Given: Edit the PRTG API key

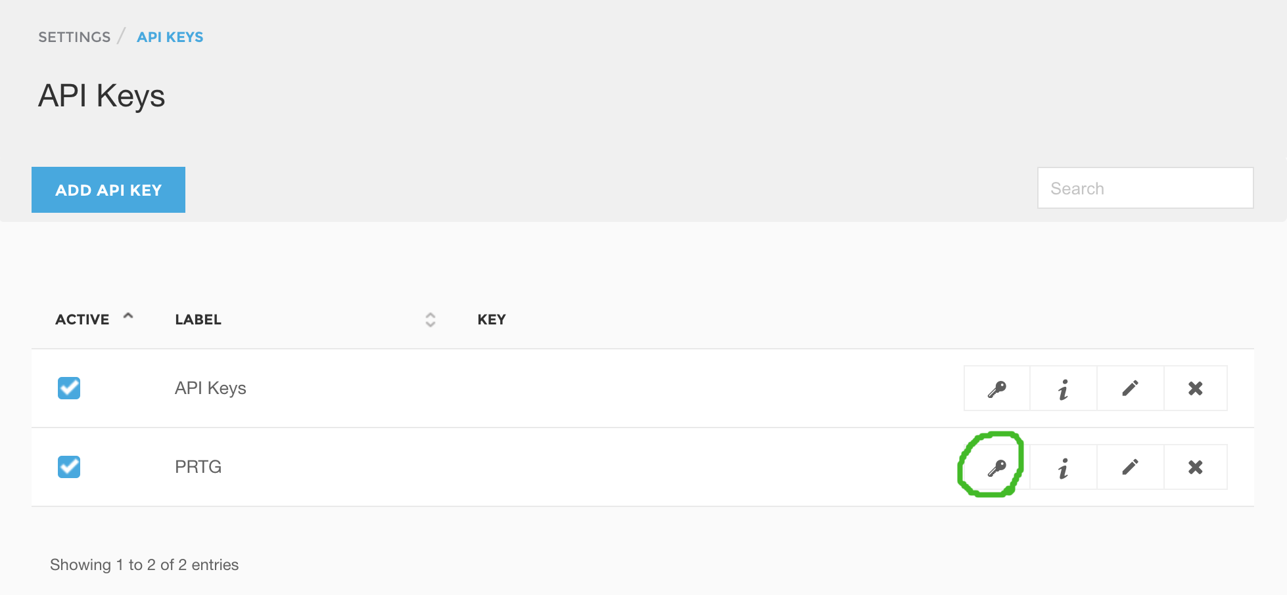Looking at the screenshot, I should click(x=1129, y=467).
